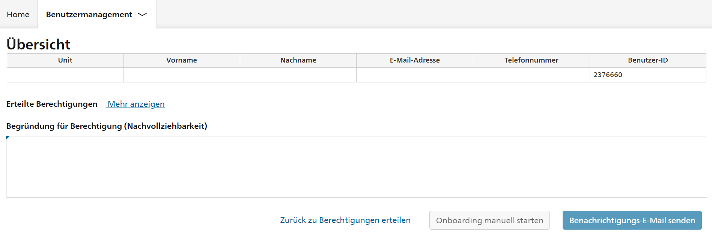The image size is (712, 239).
Task: Click the blue corner marker of the text area
Action: [x=8, y=137]
